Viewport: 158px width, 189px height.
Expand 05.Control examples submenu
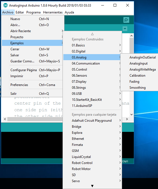[x=92, y=70]
